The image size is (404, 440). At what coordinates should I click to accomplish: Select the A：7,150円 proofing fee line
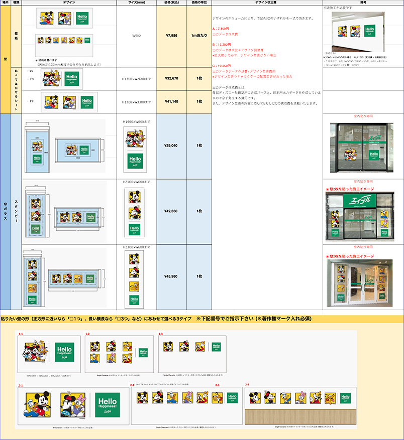click(221, 29)
